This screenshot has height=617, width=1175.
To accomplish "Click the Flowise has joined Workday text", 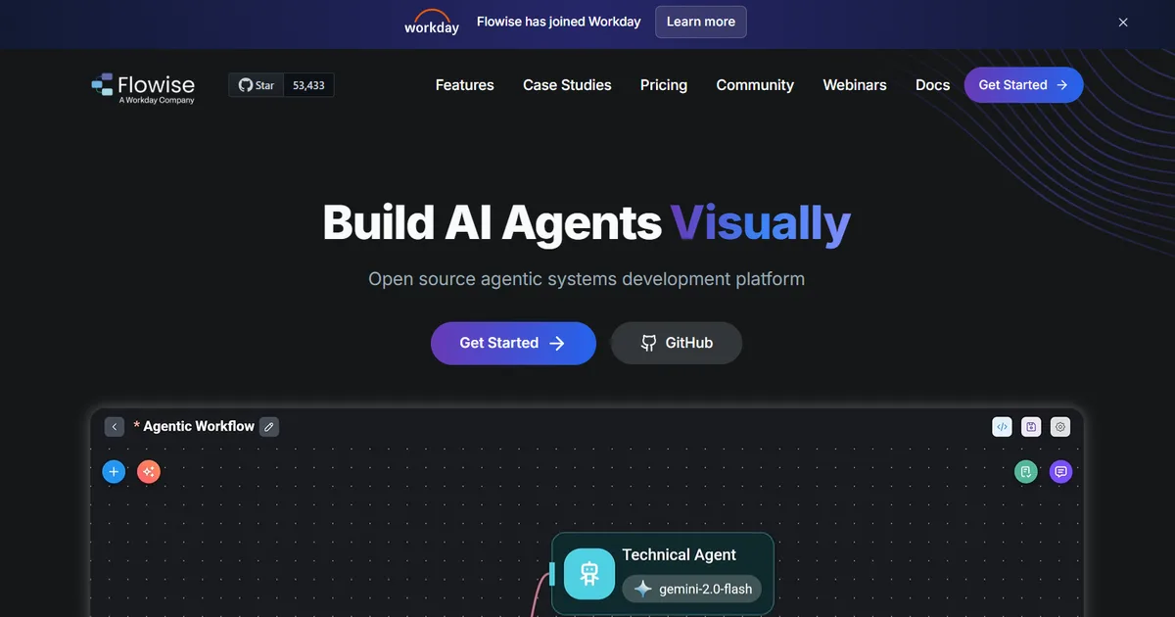I will click(x=559, y=22).
